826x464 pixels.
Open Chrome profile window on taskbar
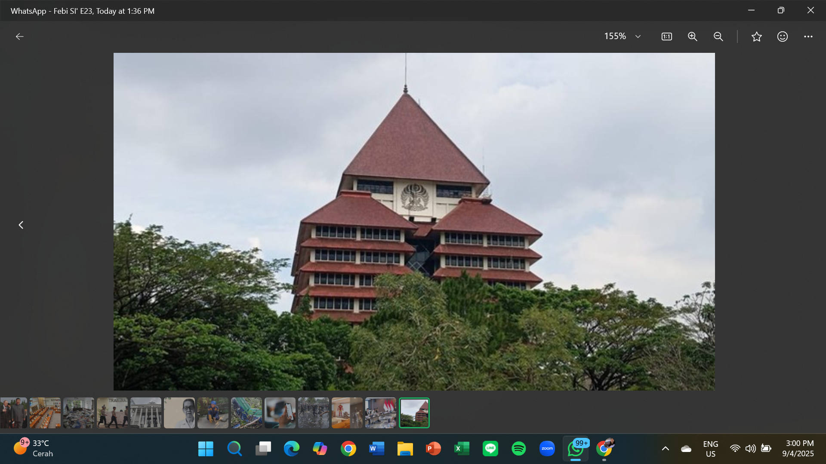[x=604, y=449]
